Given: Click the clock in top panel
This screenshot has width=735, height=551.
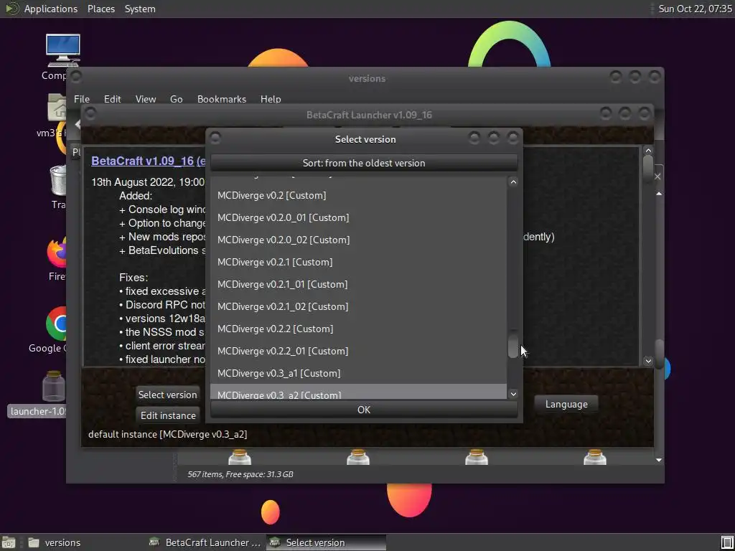Looking at the screenshot, I should pyautogui.click(x=695, y=9).
